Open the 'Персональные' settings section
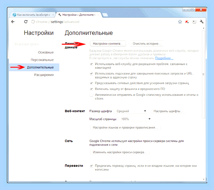 [x=42, y=60]
